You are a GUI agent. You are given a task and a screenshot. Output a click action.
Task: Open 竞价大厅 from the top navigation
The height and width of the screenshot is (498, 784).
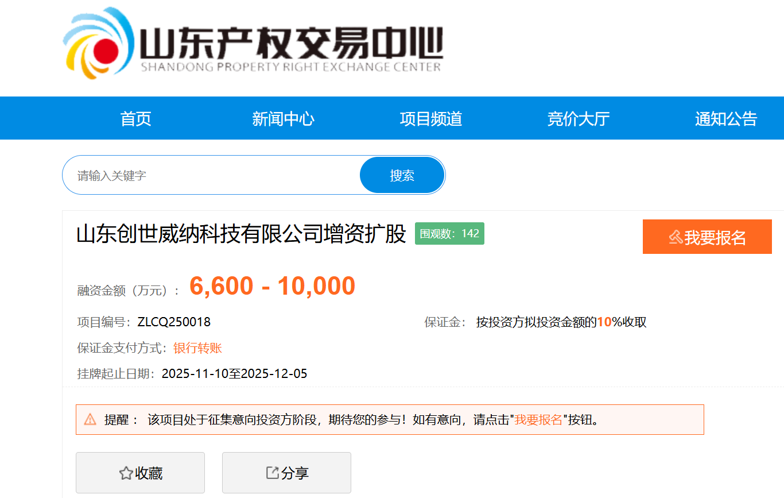(x=578, y=119)
